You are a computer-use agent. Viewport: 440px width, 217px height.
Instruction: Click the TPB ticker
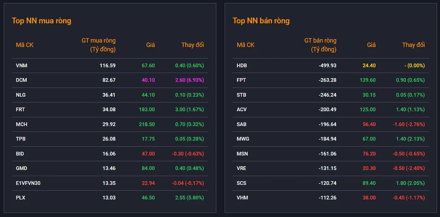click(x=21, y=139)
